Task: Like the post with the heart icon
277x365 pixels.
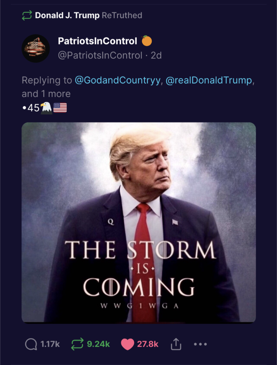Action: coord(128,344)
